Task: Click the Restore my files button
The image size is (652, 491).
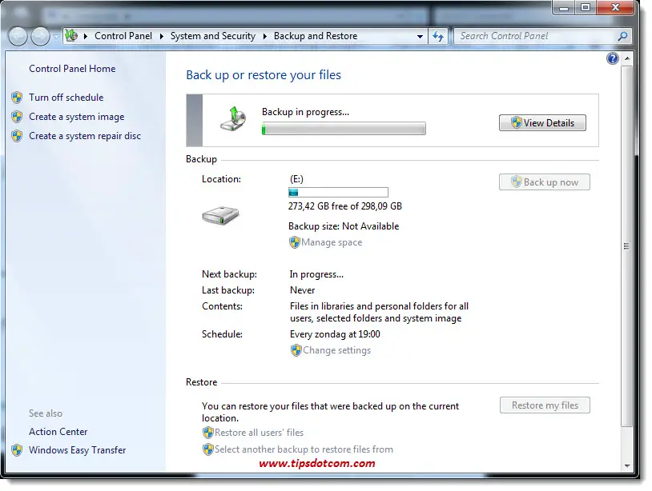Action: pyautogui.click(x=545, y=405)
